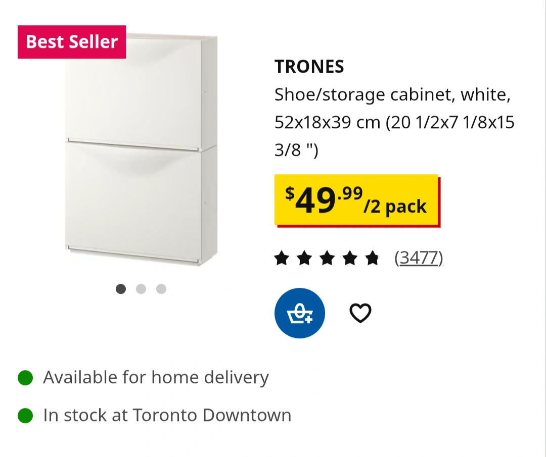This screenshot has height=457, width=546.
Task: Click the middle star of the rating
Action: pyautogui.click(x=327, y=259)
